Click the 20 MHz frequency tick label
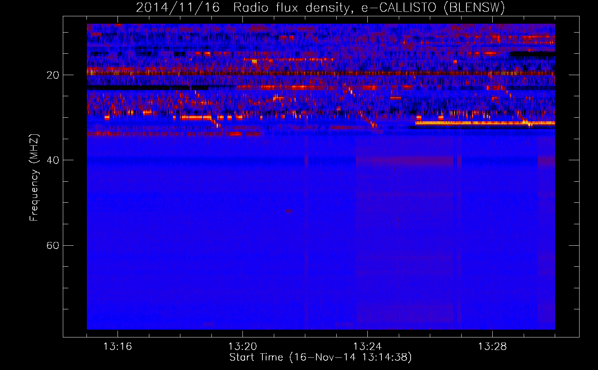Screen dimensions: 598x370 [x=52, y=75]
